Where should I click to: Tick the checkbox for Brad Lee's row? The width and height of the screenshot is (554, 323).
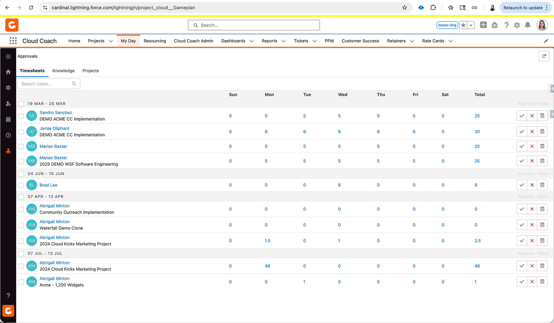21,185
